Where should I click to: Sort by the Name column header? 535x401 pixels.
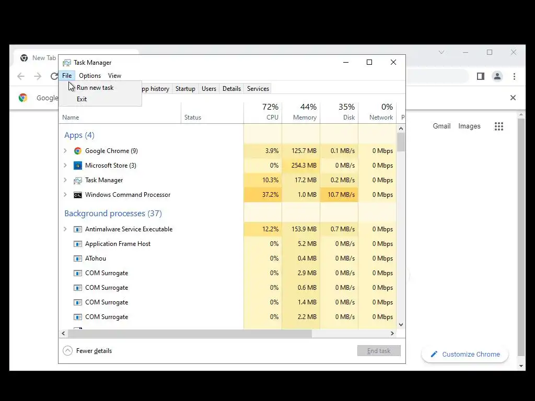tap(120, 113)
